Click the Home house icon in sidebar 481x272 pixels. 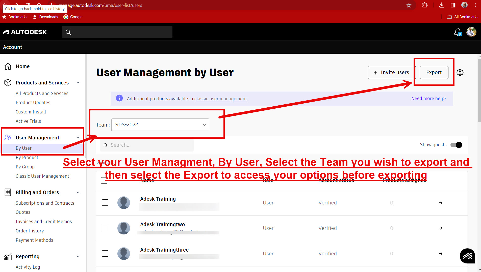coord(8,66)
